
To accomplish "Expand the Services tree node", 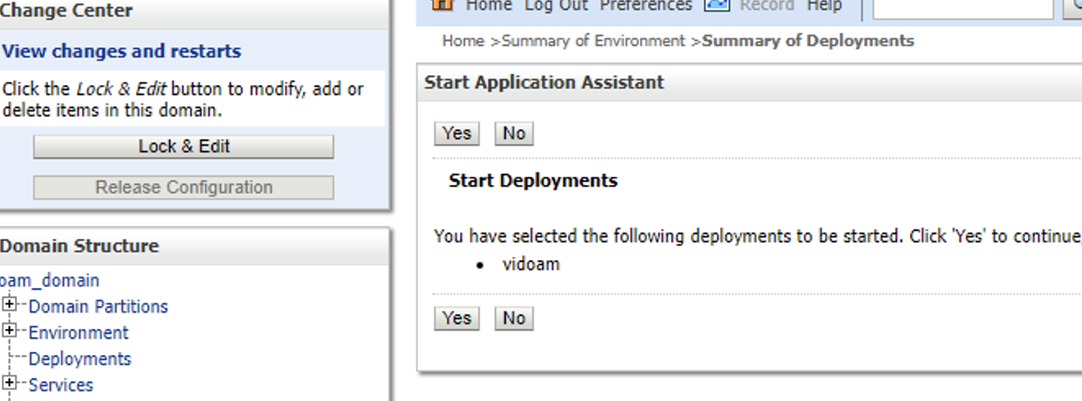I will (x=10, y=383).
